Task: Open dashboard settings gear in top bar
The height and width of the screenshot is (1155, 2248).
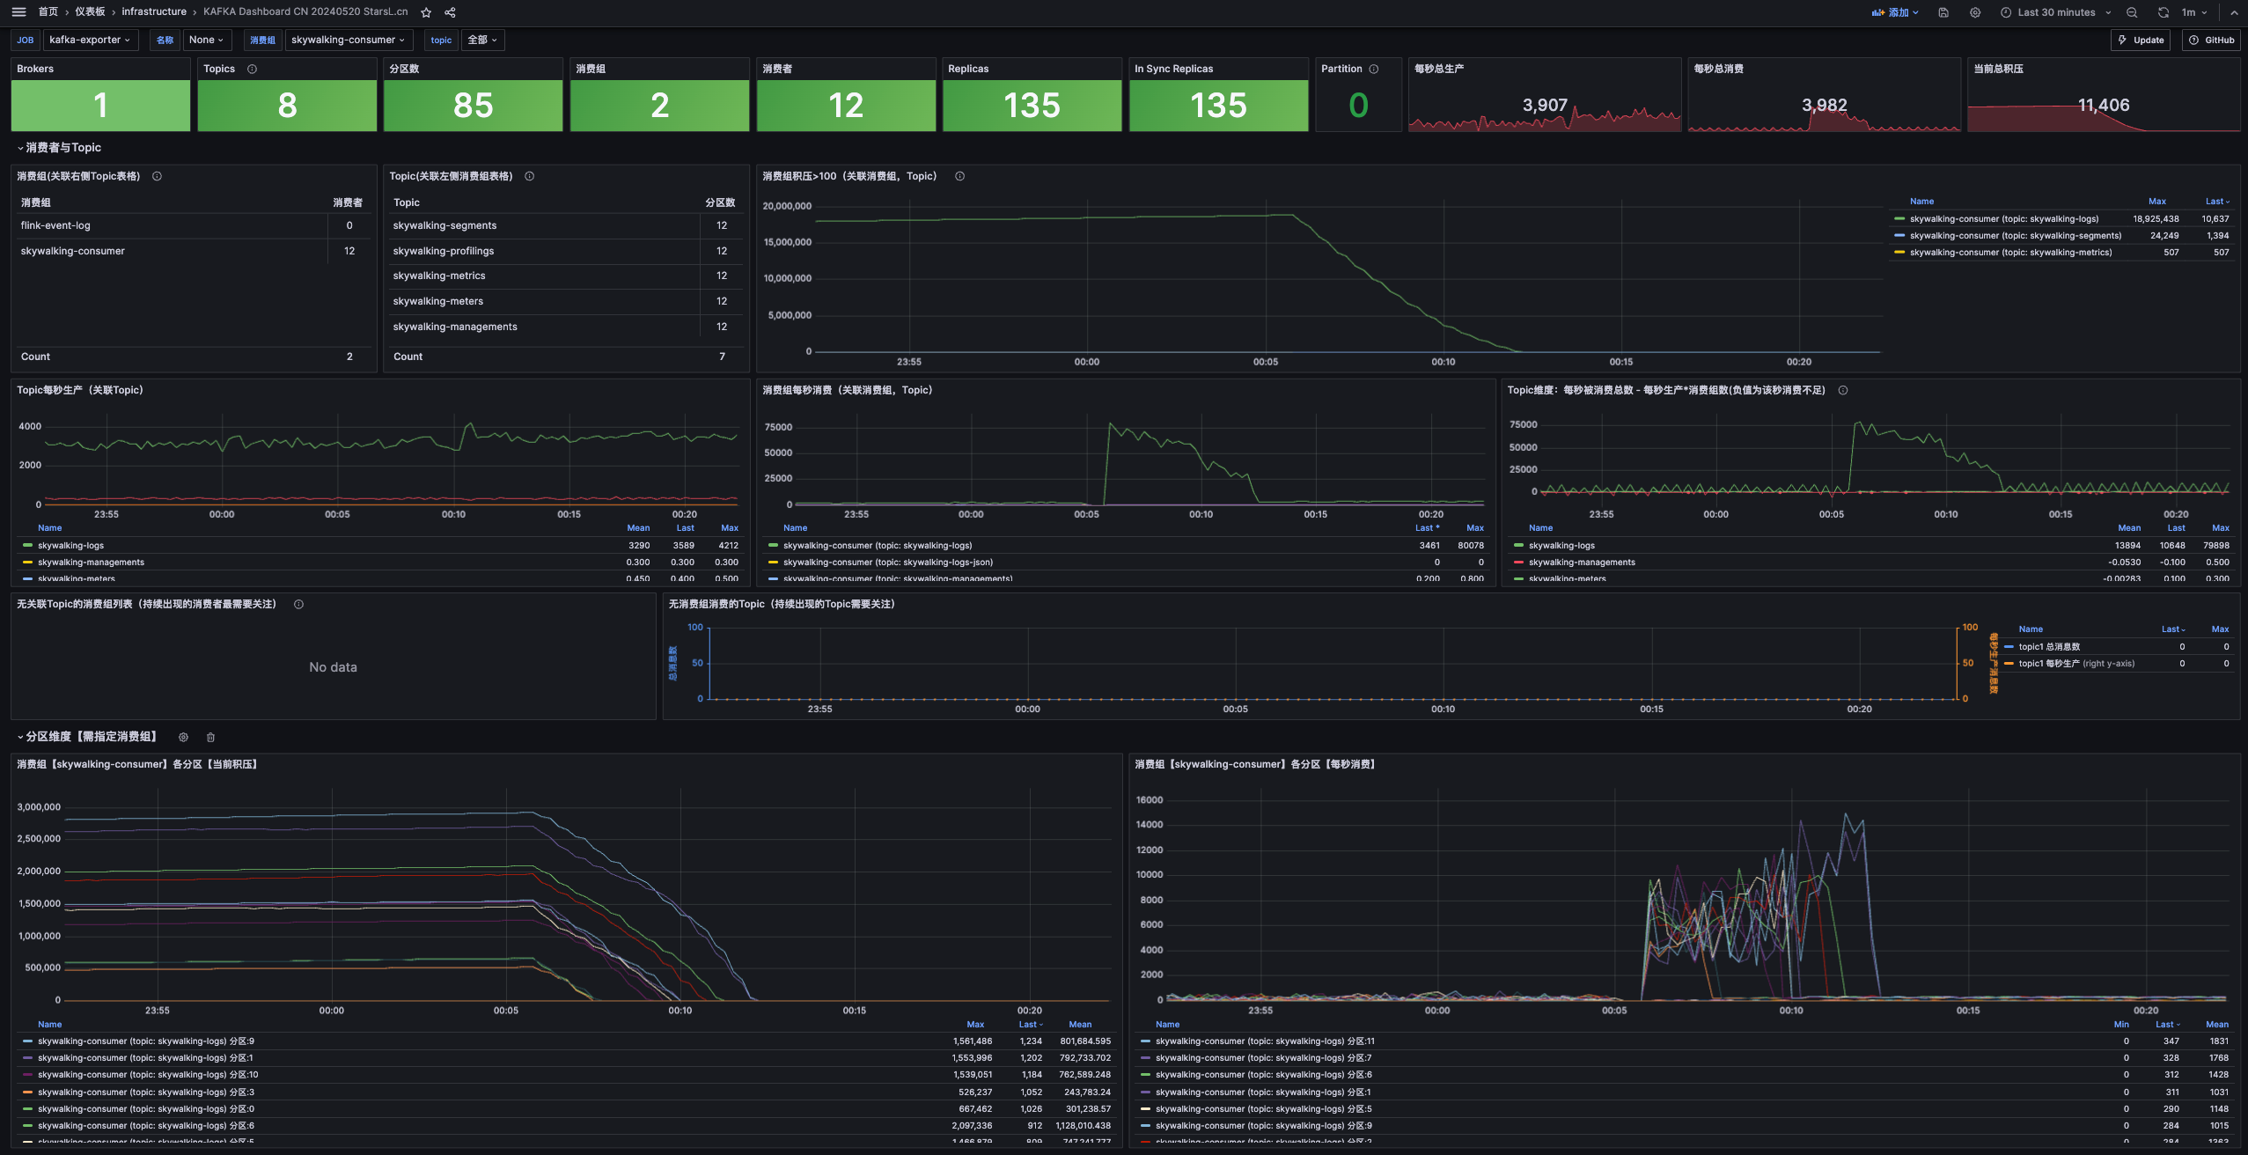Action: [x=1975, y=12]
